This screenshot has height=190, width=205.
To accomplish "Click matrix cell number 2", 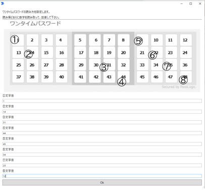I will coord(32,40).
